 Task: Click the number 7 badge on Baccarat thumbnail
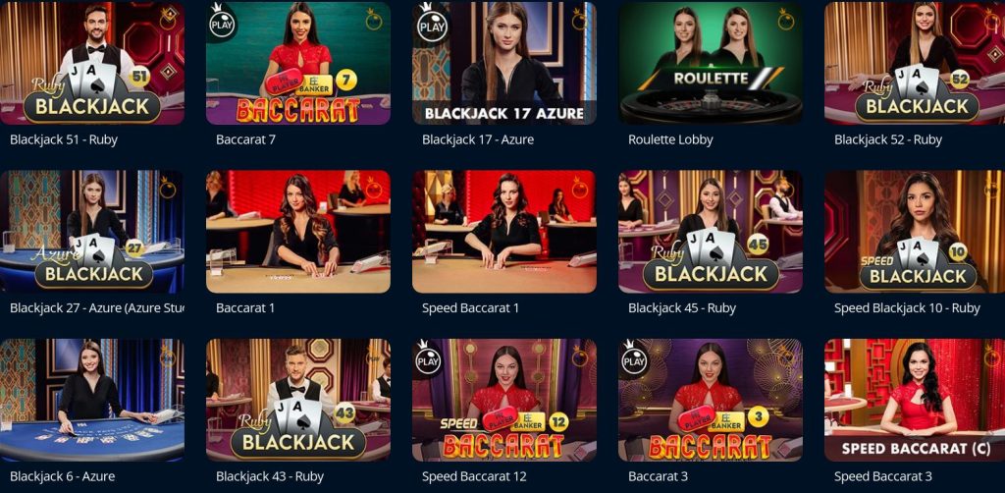346,81
